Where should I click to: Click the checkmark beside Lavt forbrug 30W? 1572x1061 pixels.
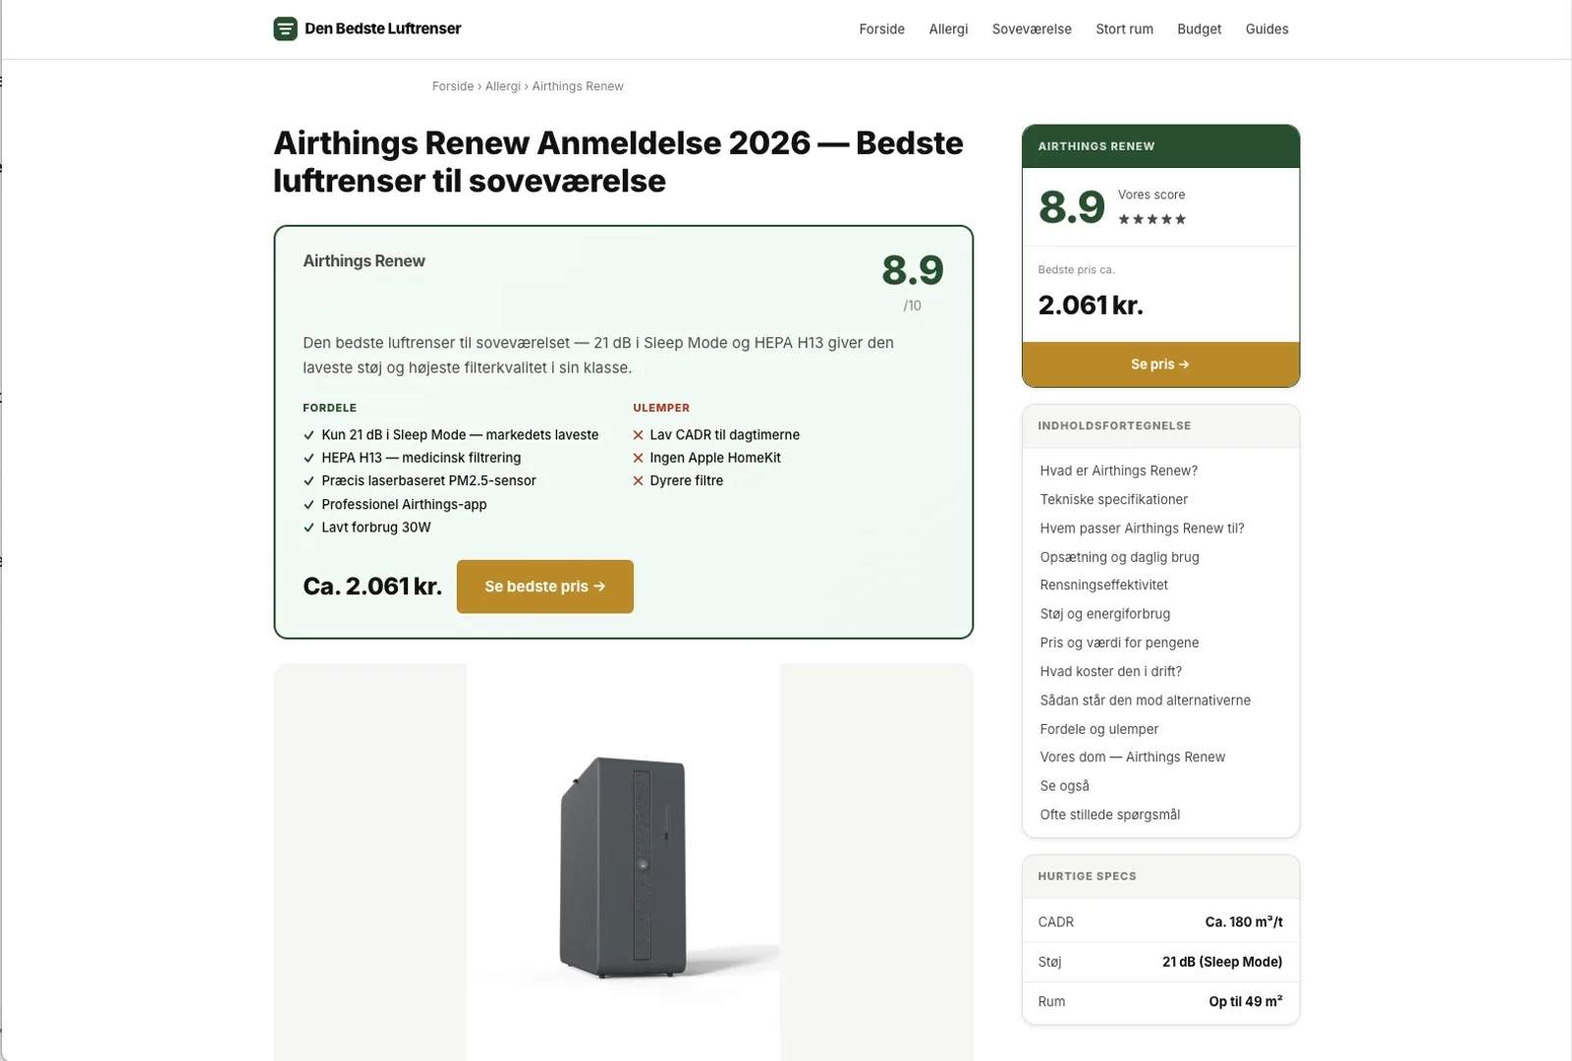point(309,528)
